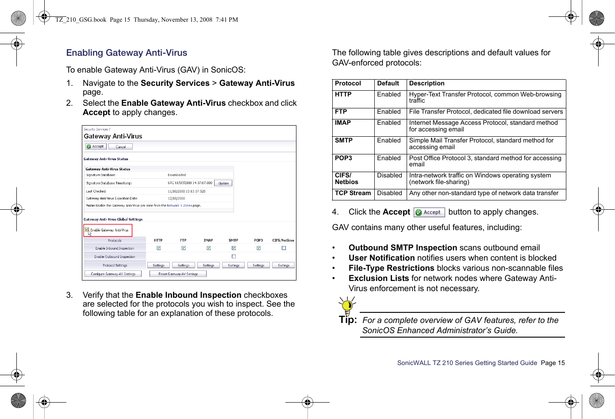The height and width of the screenshot is (419, 615).
Task: Click the '12/10/2008' expiration date value
Action: pyautogui.click(x=176, y=198)
